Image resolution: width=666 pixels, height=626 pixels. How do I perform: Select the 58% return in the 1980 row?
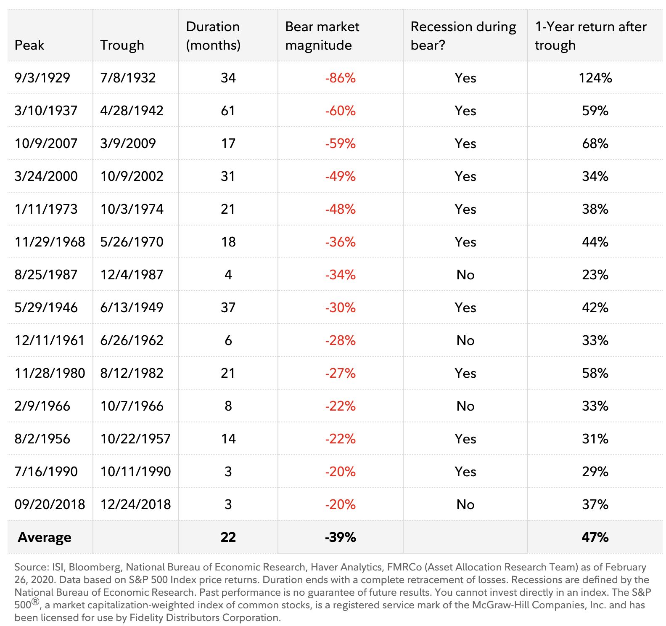595,373
